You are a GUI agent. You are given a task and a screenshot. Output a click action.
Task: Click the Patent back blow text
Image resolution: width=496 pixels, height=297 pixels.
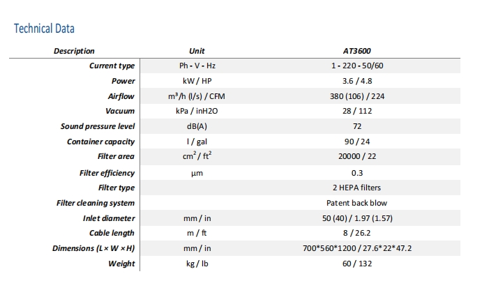point(356,203)
